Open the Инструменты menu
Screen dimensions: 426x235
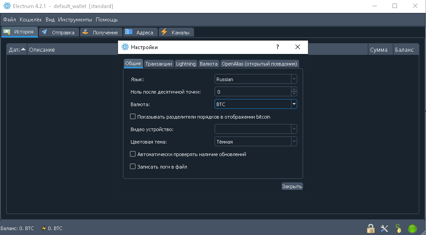[x=75, y=20]
